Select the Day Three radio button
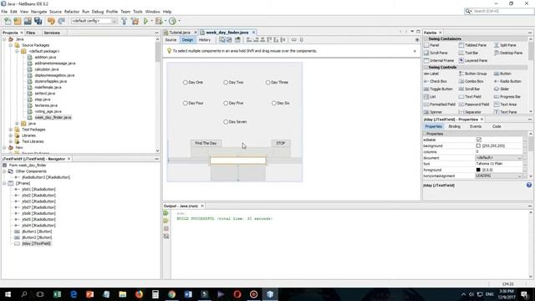This screenshot has height=301, width=535. pos(277,82)
